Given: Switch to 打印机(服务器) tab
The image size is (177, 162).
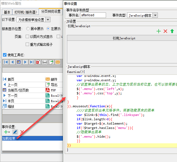Looking at the screenshot, I should pos(26,12).
